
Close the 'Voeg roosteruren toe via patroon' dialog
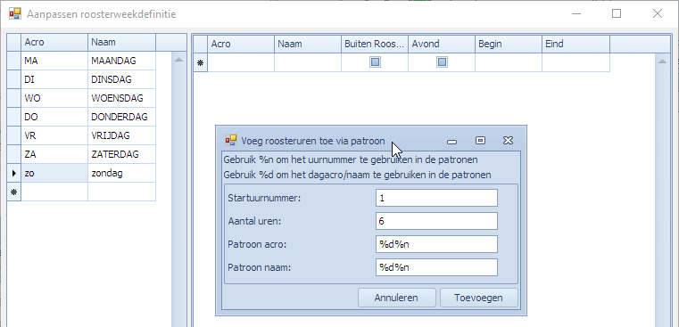[x=508, y=141]
